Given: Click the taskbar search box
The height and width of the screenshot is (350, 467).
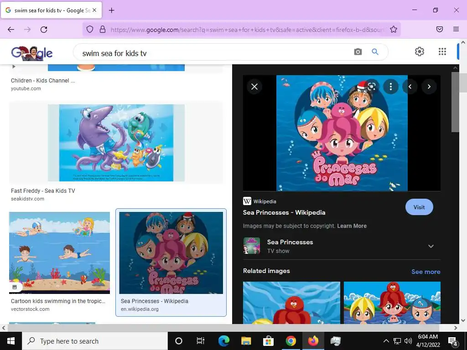Looking at the screenshot, I should 95,341.
